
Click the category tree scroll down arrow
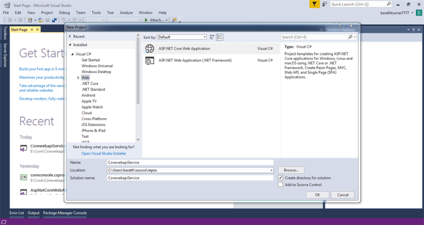tap(138, 140)
